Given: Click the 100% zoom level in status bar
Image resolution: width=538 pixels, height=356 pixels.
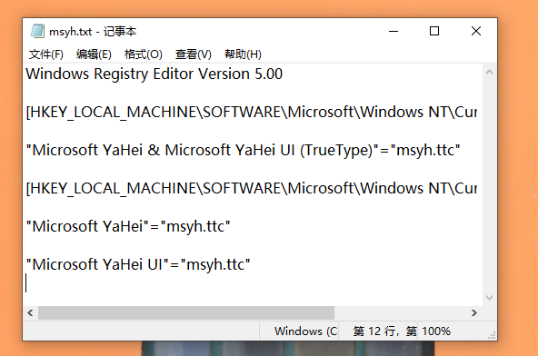Looking at the screenshot, I should click(436, 331).
